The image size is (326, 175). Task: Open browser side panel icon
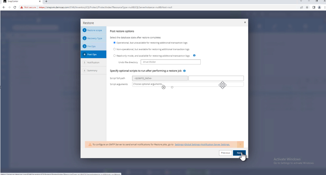point(314,7)
